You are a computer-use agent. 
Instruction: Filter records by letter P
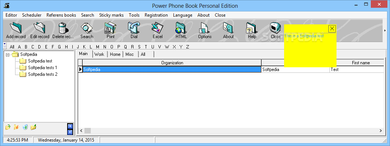coord(119,47)
